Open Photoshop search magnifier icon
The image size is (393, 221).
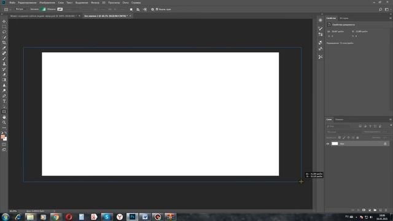[x=381, y=9]
